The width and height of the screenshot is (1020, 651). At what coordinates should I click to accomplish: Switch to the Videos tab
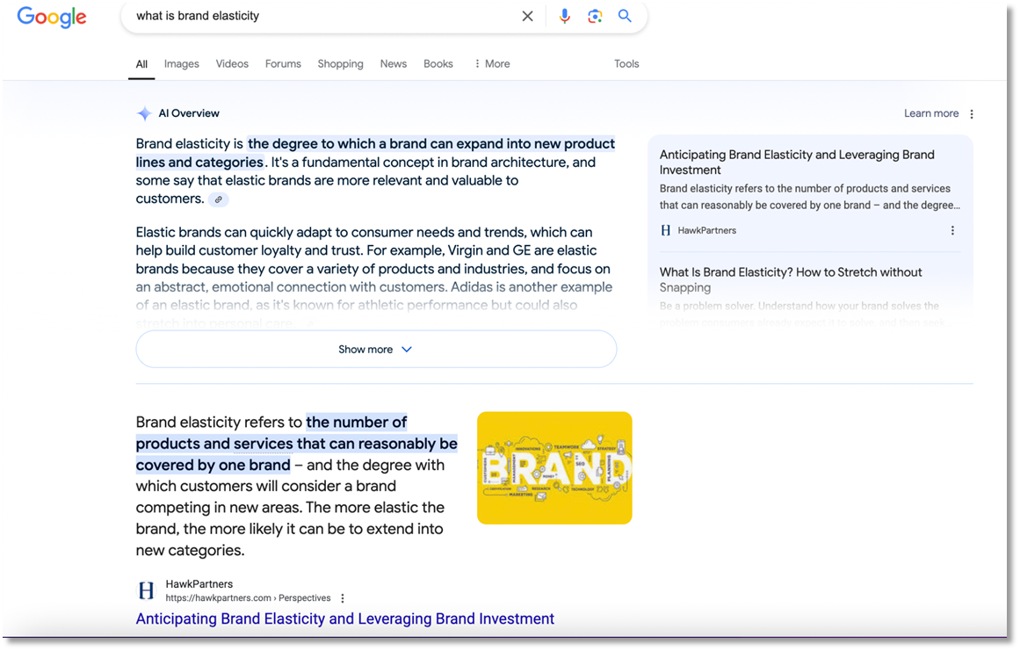[x=232, y=64]
